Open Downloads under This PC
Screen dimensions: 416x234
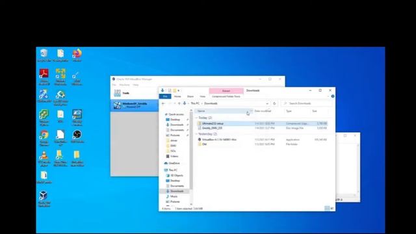coord(177,191)
